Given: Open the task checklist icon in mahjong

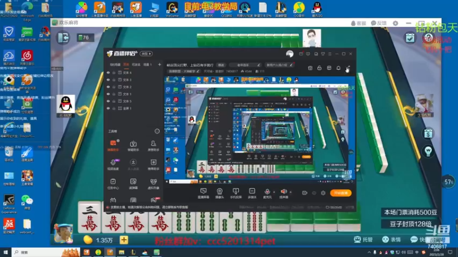Looking at the screenshot, I should pos(410,38).
